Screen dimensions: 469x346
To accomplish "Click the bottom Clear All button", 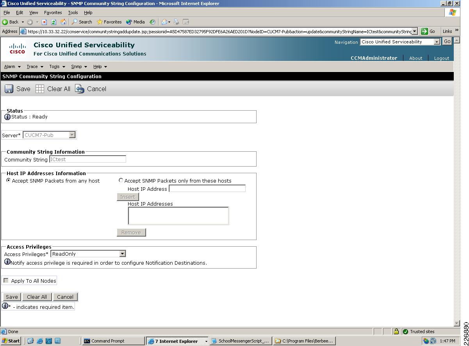I will [37, 297].
